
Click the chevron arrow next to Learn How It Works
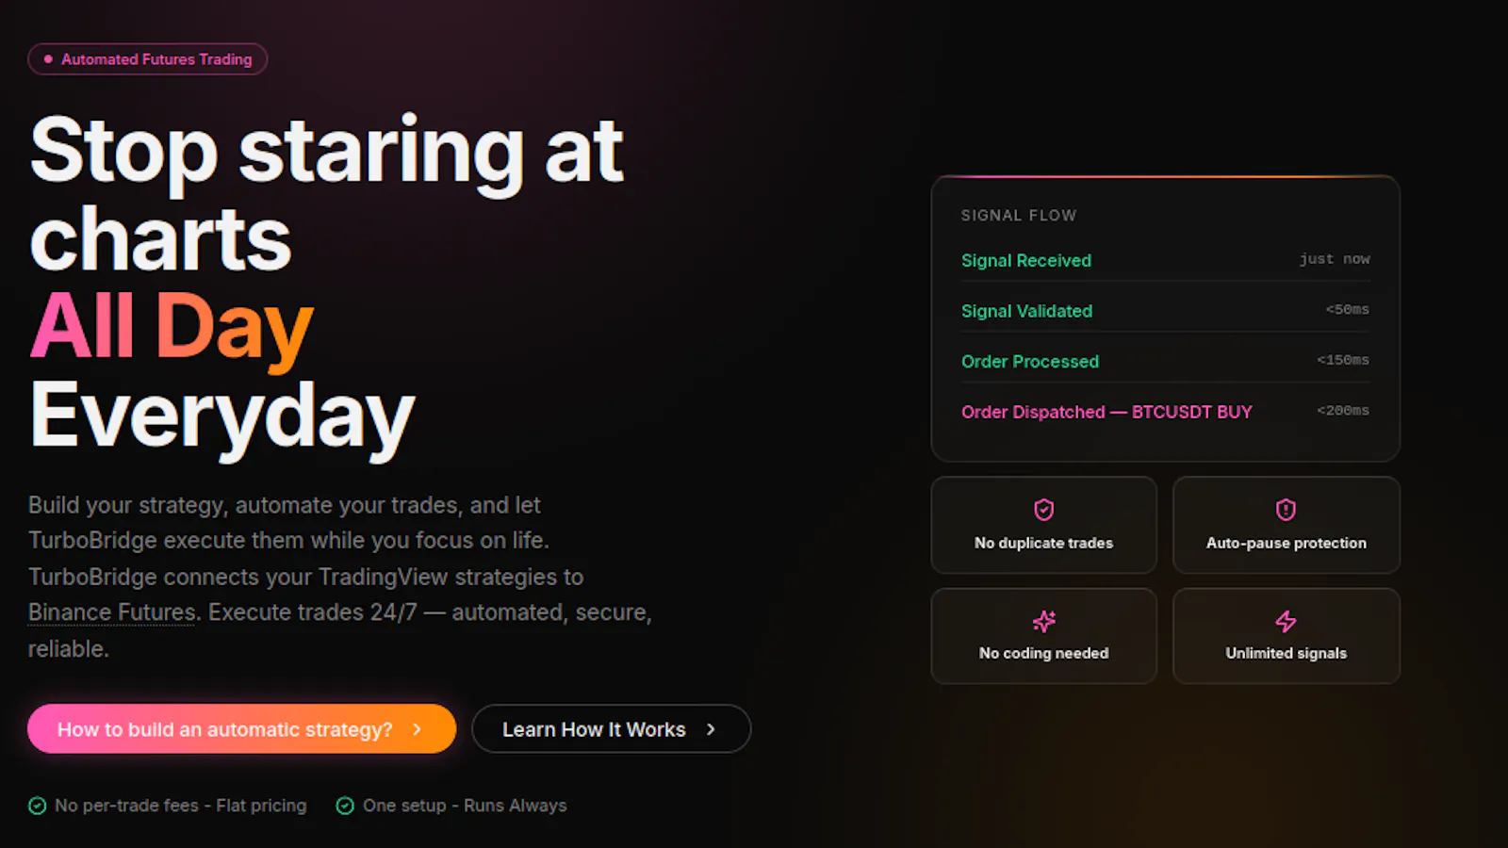[711, 729]
